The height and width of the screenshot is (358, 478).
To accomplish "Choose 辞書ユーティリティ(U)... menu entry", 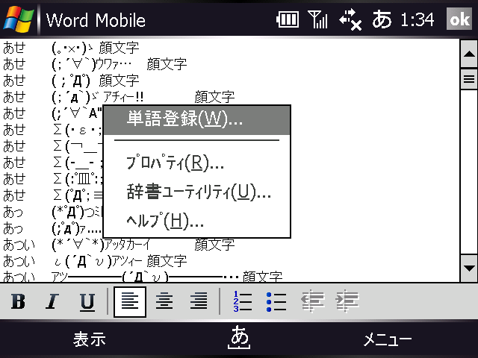I will pos(196,192).
